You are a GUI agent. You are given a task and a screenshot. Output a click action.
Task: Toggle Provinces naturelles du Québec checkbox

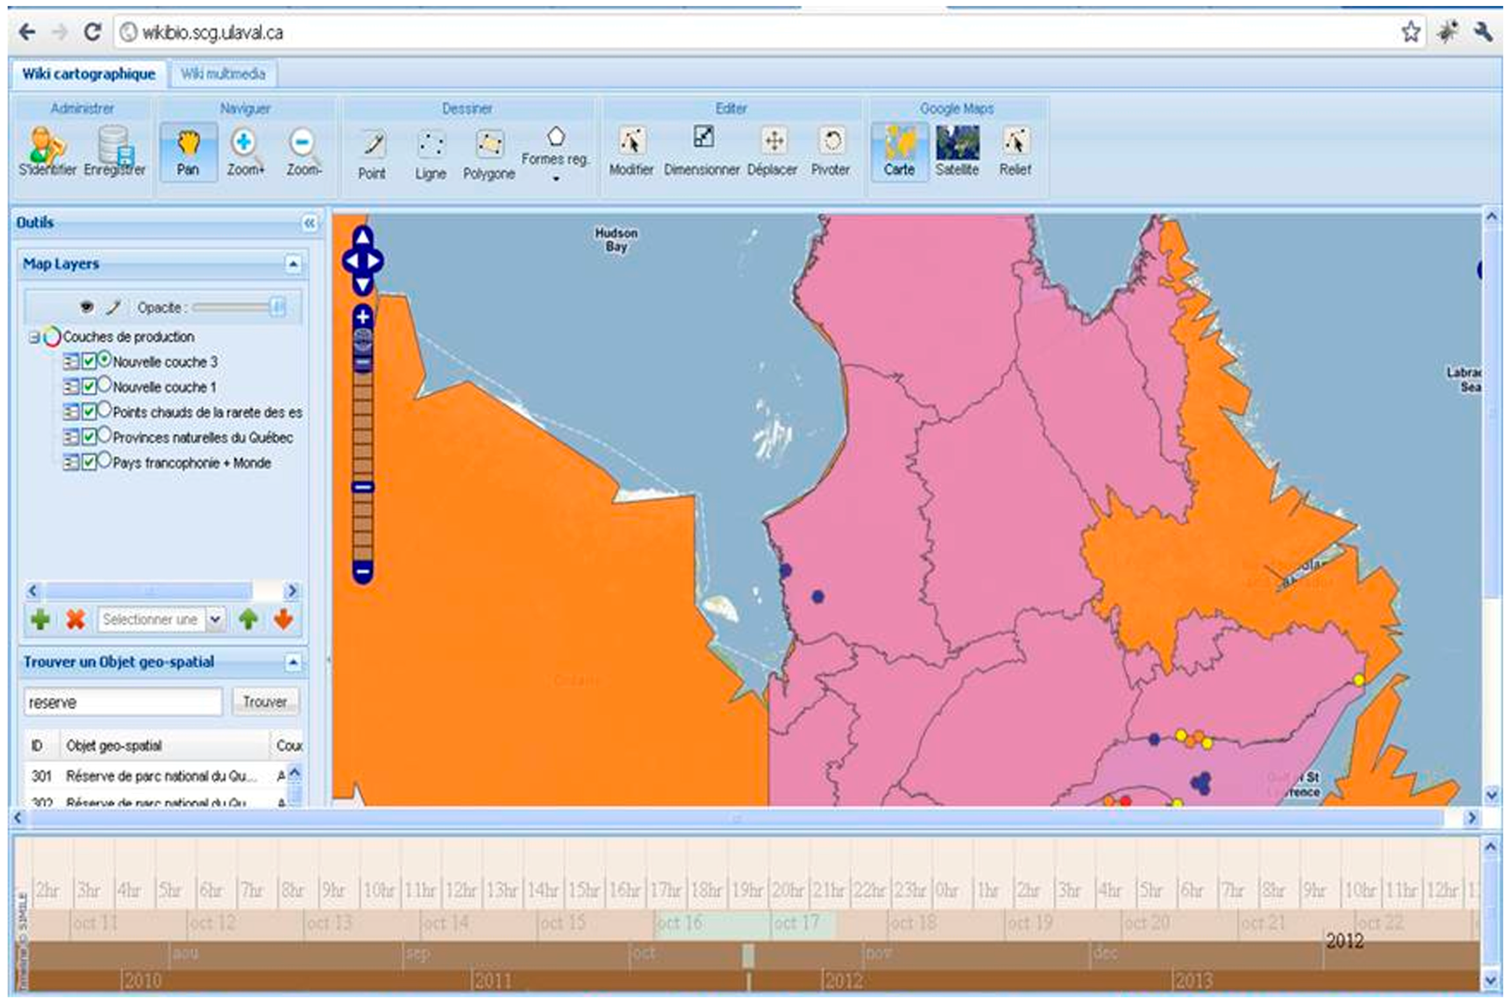[x=89, y=437]
